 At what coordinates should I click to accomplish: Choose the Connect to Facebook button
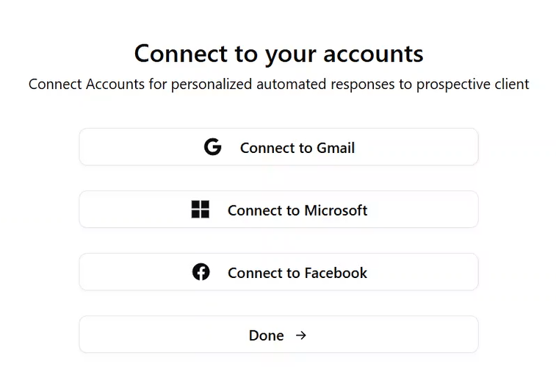click(x=278, y=272)
